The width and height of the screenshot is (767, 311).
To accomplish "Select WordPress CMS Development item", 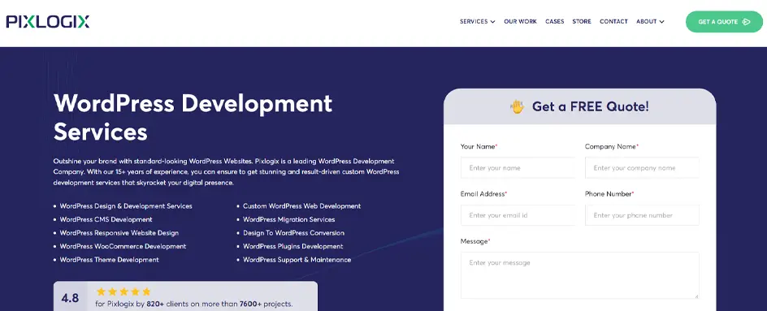I will click(x=106, y=219).
